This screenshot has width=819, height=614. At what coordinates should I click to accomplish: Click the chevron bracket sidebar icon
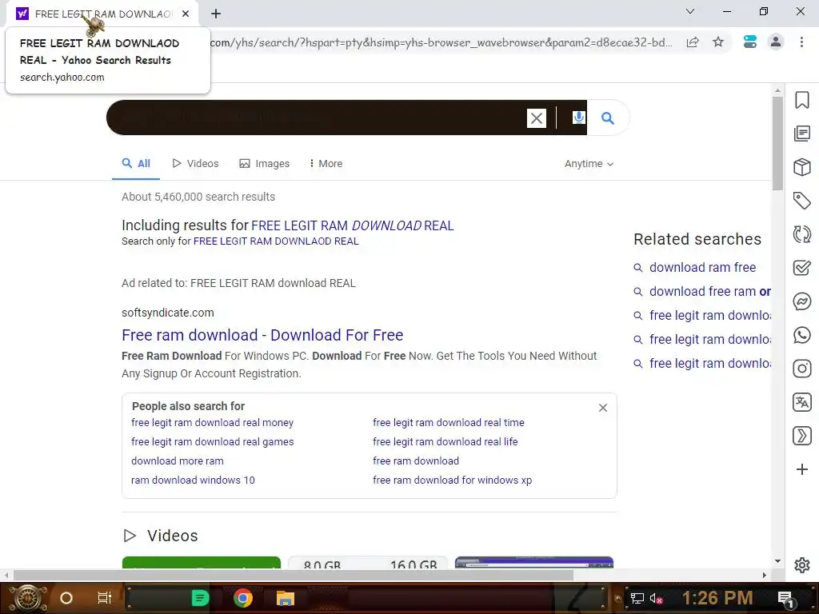(801, 436)
